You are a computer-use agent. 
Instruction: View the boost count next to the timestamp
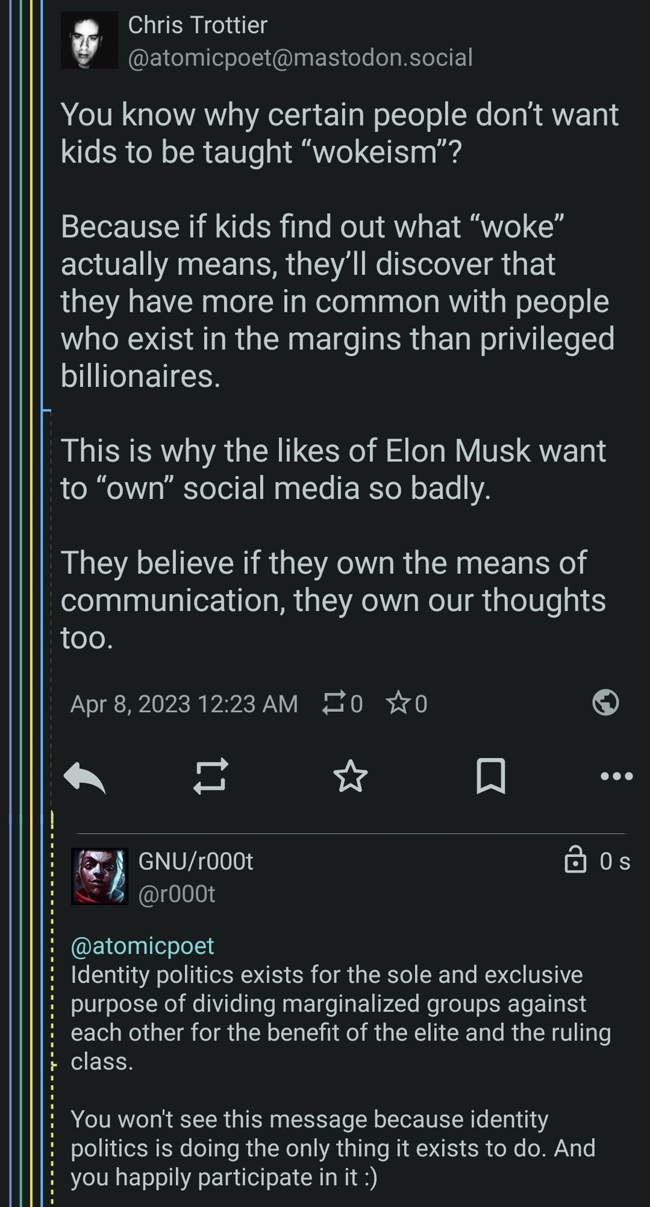coord(343,703)
